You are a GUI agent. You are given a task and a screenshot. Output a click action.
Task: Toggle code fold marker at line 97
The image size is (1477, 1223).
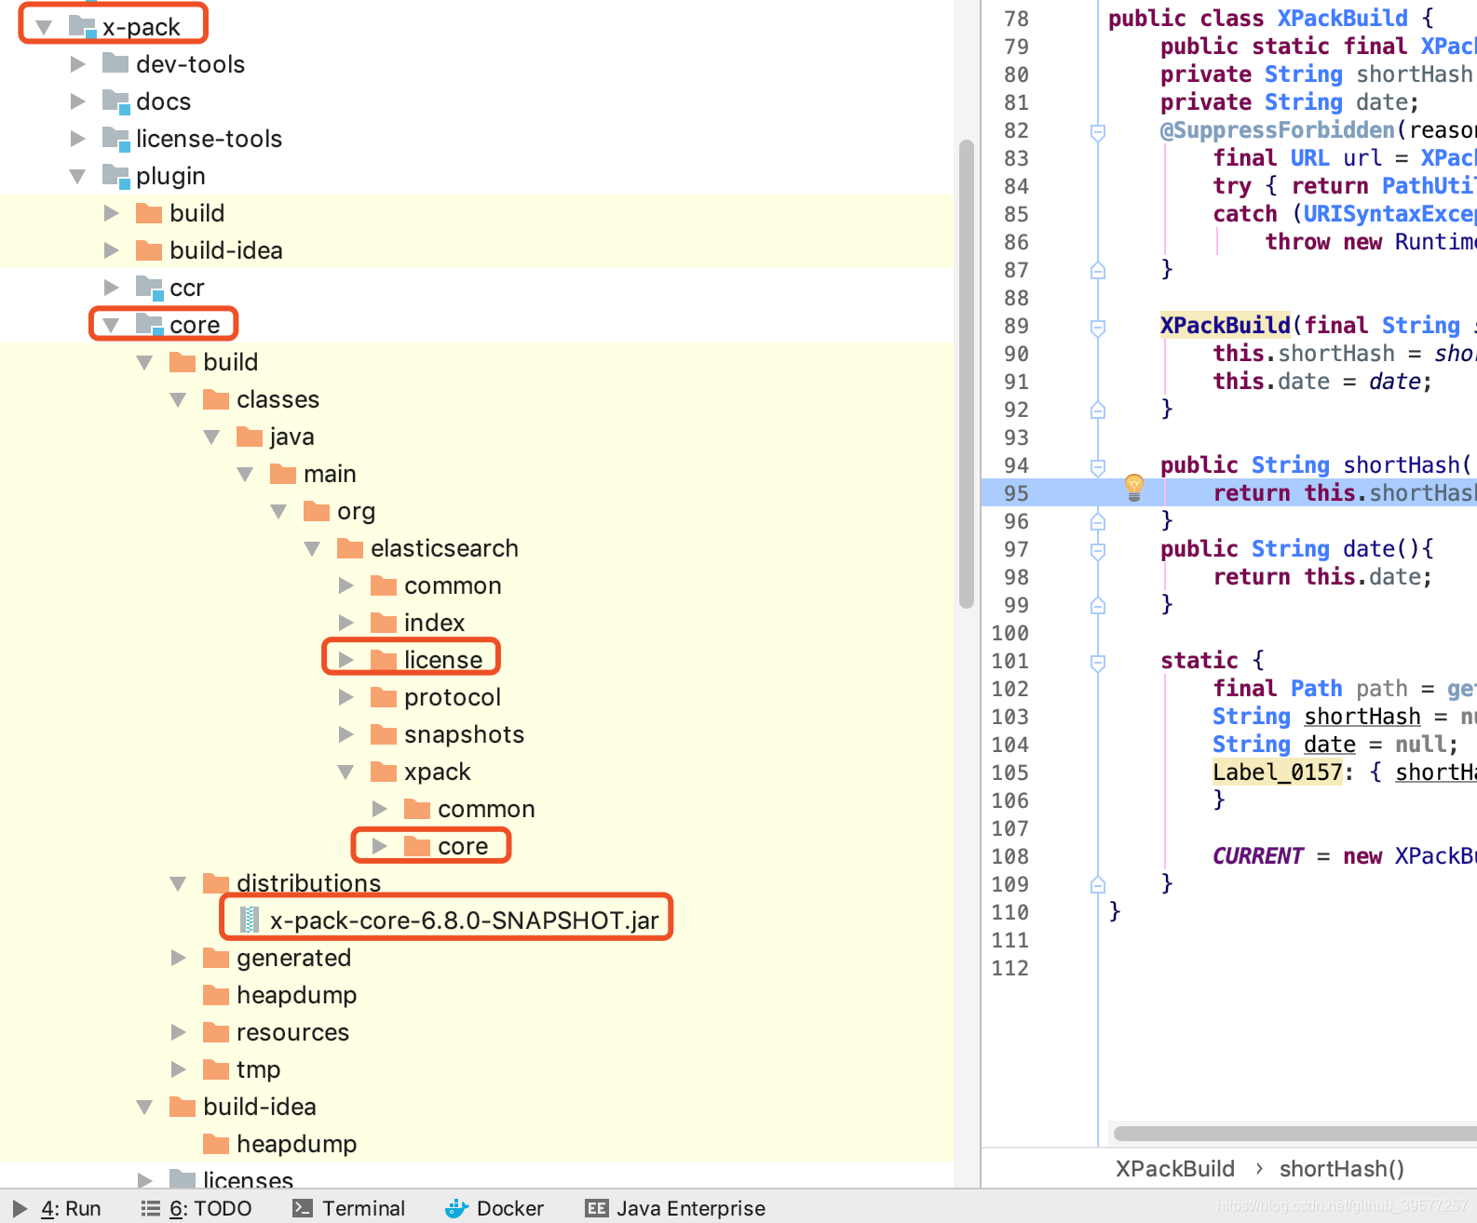click(1098, 550)
